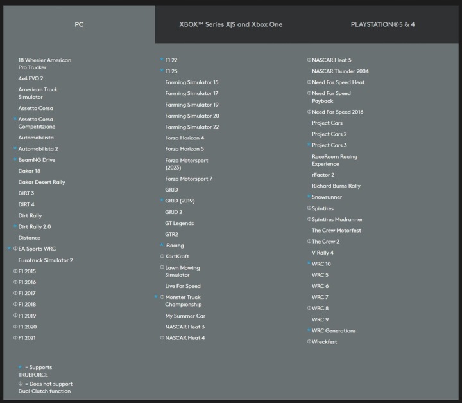Click the info icon next to F1 2021
The height and width of the screenshot is (403, 462).
(15, 337)
